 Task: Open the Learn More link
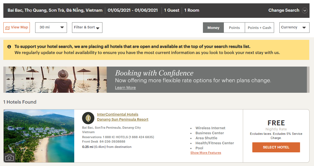click(125, 88)
